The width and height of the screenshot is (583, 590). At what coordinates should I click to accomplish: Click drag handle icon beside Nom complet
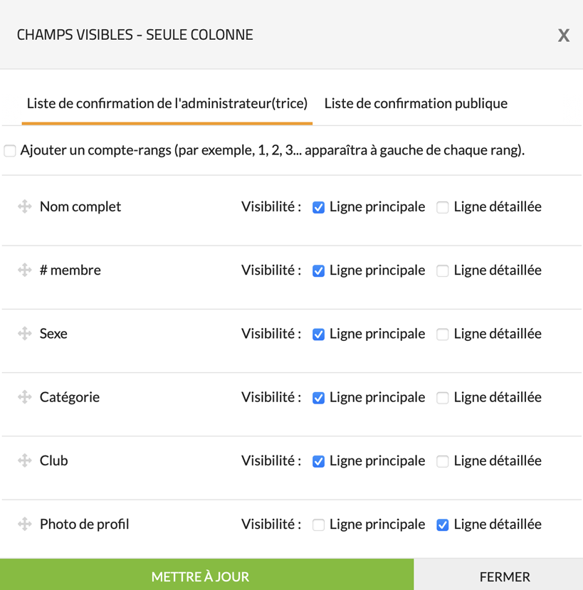25,207
